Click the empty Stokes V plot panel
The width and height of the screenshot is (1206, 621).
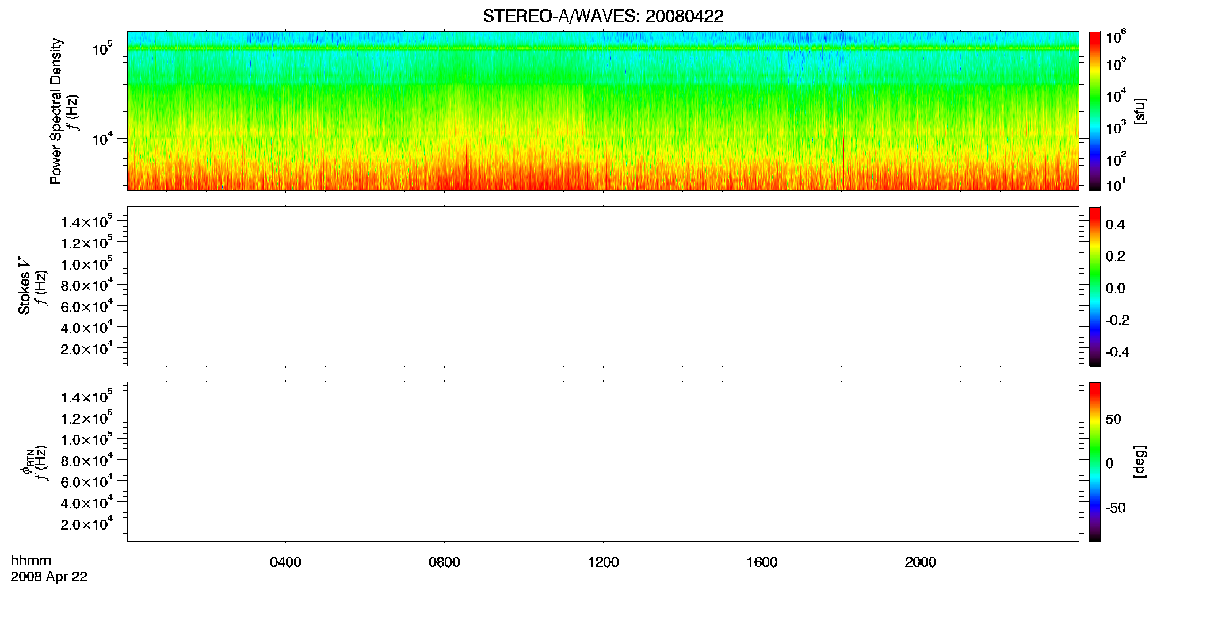(603, 286)
